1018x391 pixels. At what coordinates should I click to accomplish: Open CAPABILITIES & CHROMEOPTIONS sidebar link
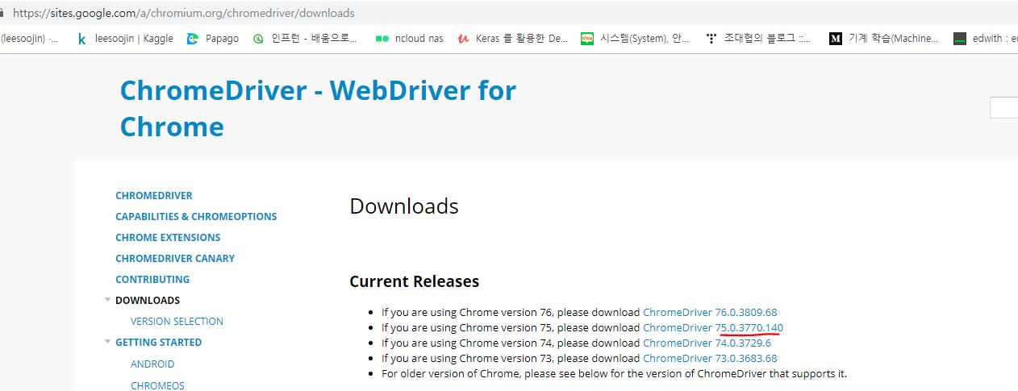(x=196, y=217)
